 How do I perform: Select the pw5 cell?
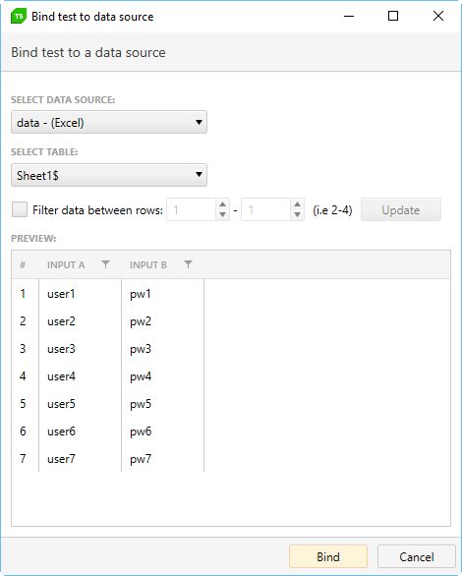[x=163, y=404]
